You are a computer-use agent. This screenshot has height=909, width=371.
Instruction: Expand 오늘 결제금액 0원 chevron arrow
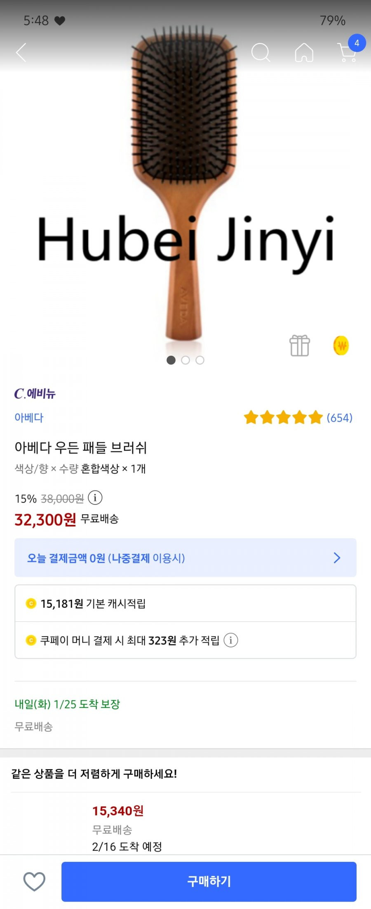coord(337,558)
